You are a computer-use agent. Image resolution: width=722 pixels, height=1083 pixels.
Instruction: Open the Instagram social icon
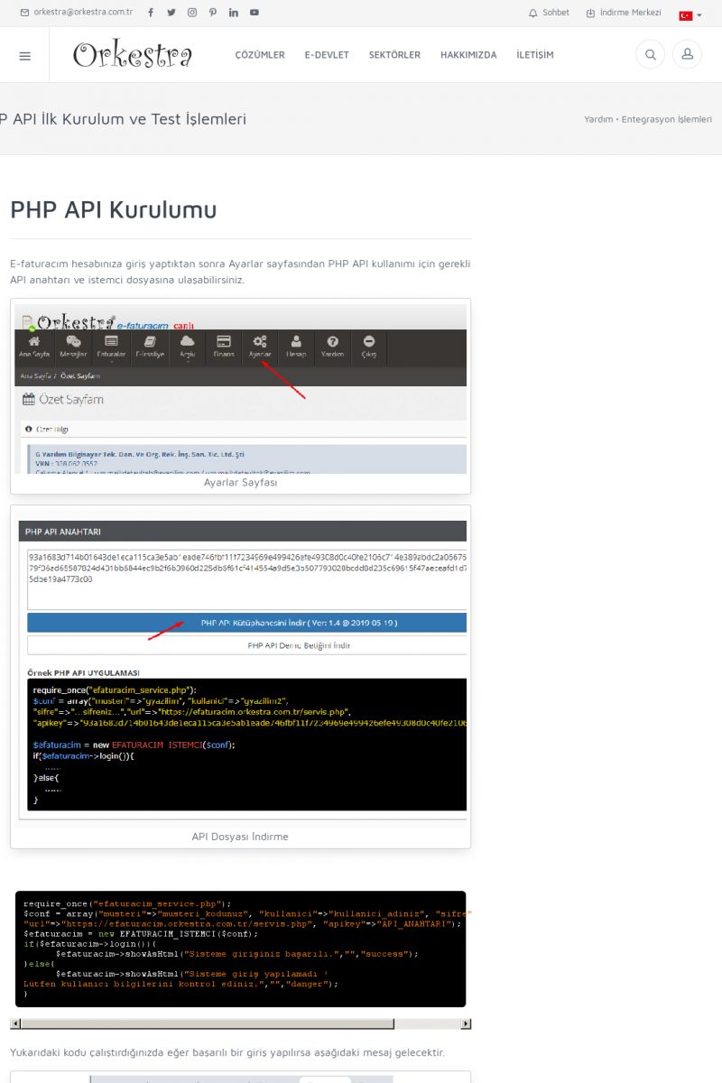point(192,13)
